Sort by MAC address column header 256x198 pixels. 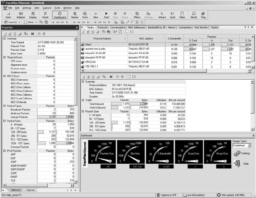(146, 39)
